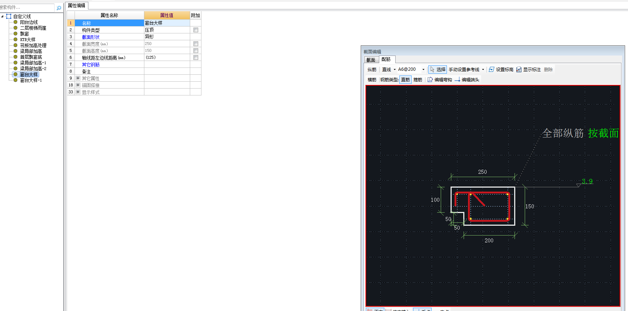628x311 pixels.
Task: Expand the 其它属性 property group
Action: tap(78, 78)
